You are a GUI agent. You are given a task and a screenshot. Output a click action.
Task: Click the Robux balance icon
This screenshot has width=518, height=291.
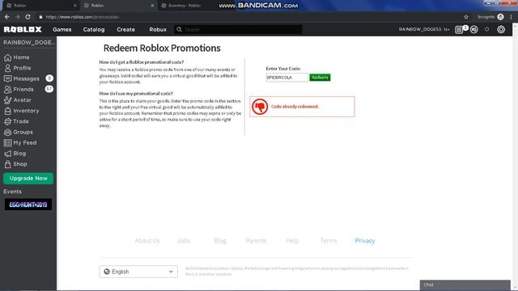click(x=474, y=30)
